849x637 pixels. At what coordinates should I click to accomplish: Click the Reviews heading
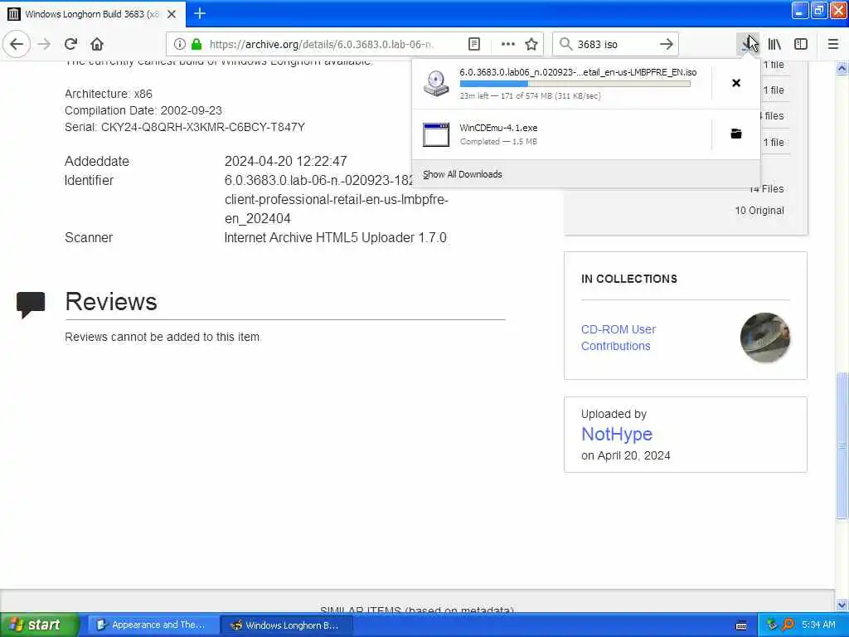tap(111, 301)
